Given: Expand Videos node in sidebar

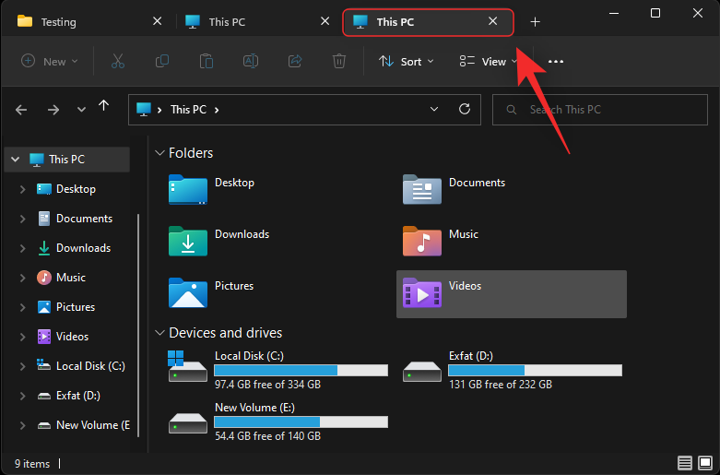Looking at the screenshot, I should tap(22, 337).
